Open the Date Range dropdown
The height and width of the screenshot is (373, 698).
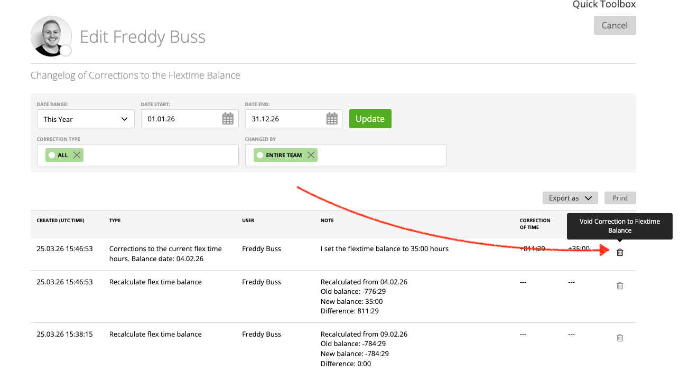[x=86, y=119]
